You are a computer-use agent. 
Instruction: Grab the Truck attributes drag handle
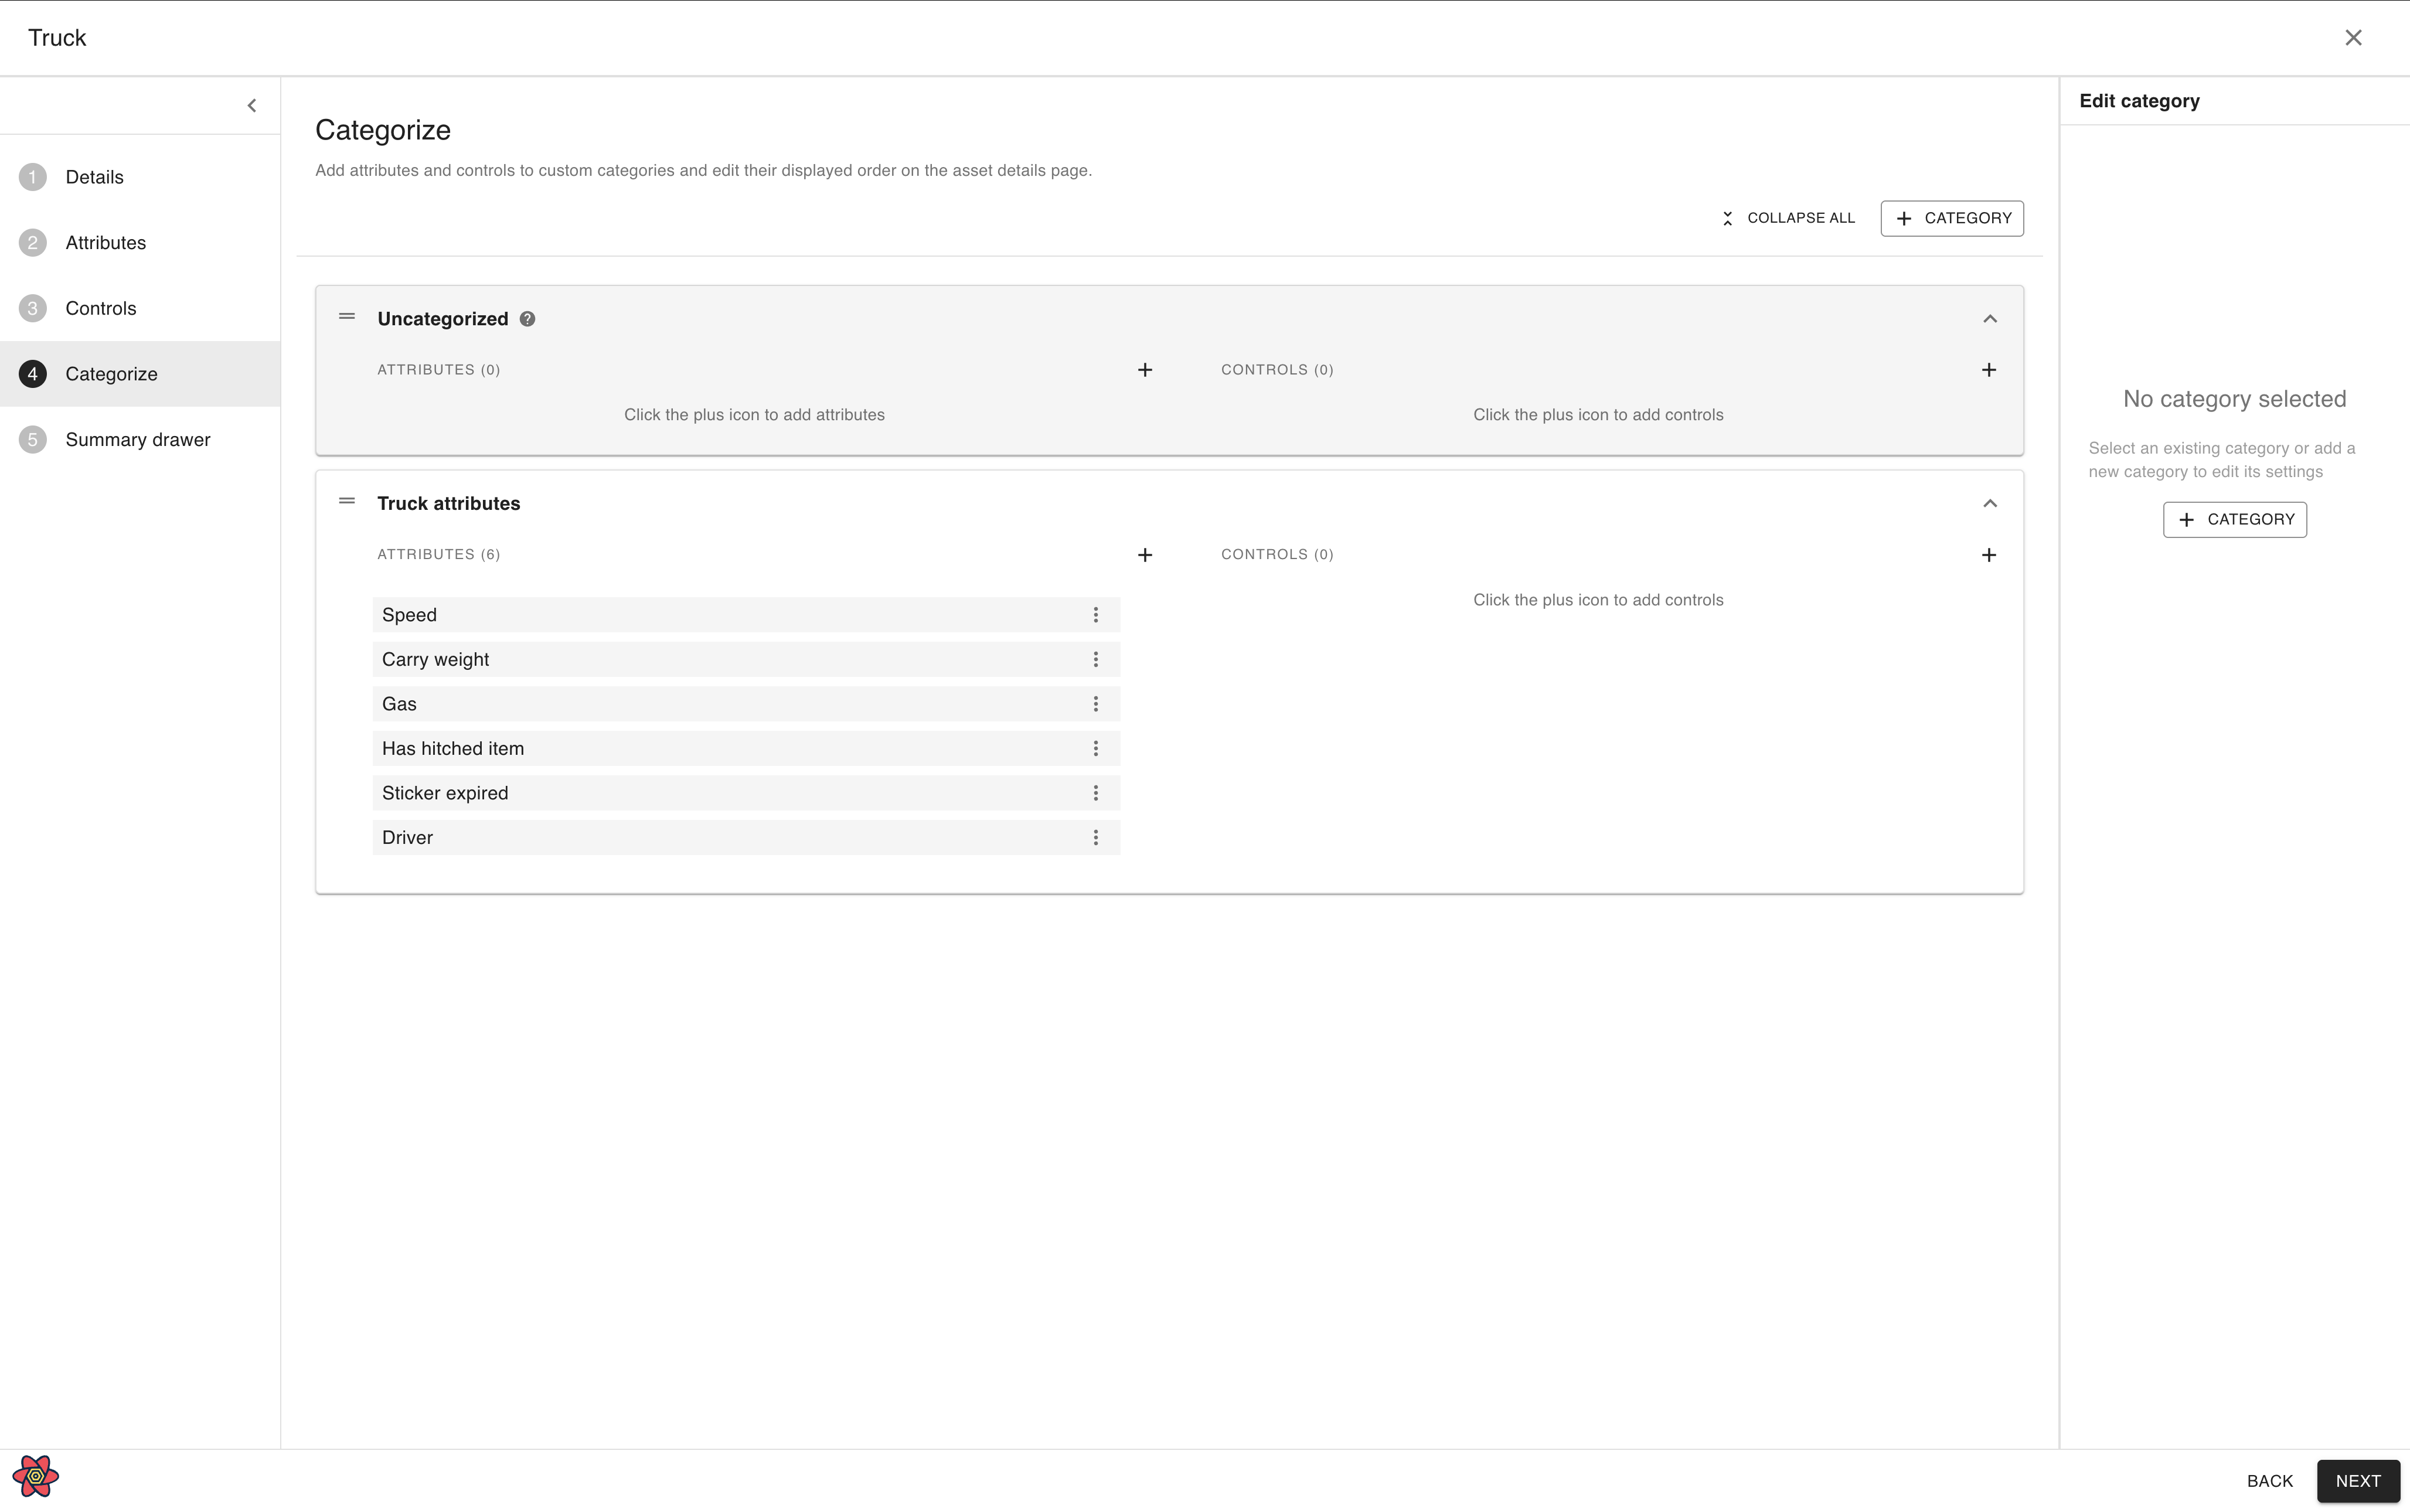347,501
